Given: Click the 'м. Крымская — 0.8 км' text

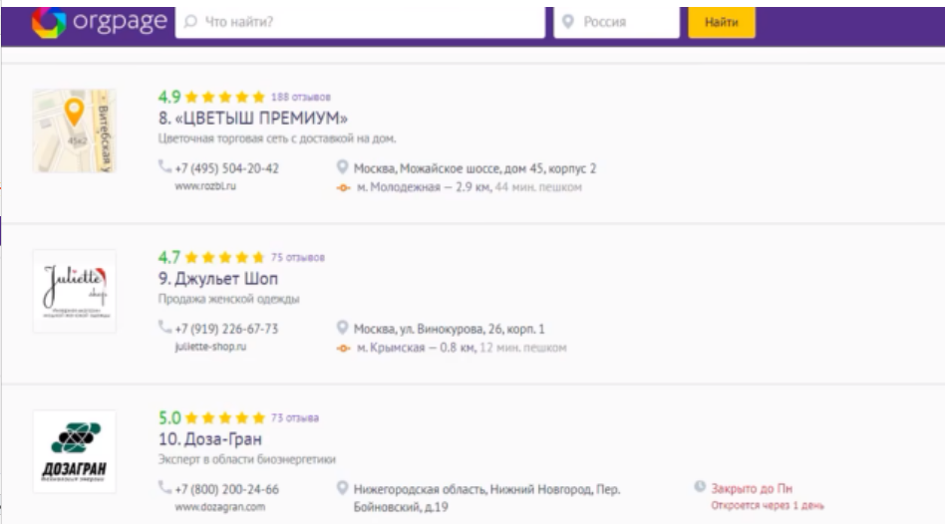Looking at the screenshot, I should pos(416,348).
